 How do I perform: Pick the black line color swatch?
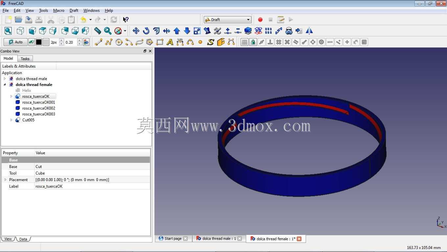38,42
